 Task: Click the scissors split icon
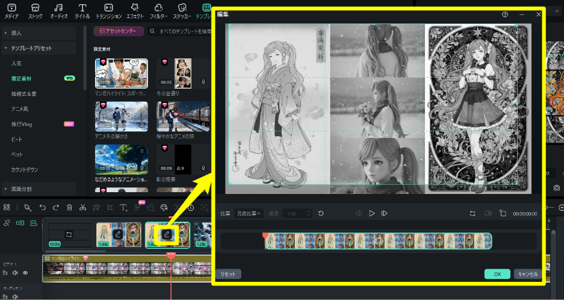[82, 207]
